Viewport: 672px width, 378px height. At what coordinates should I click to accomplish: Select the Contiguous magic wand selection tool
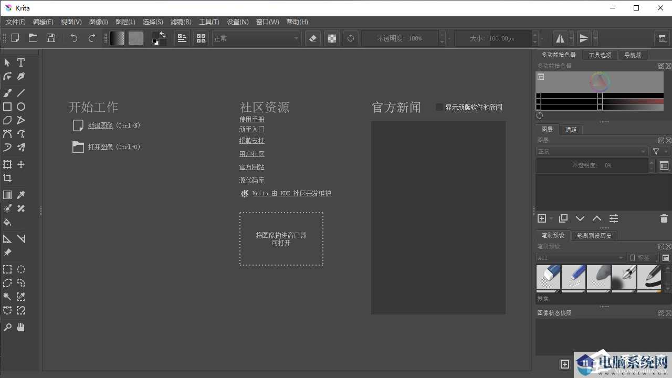pos(7,297)
